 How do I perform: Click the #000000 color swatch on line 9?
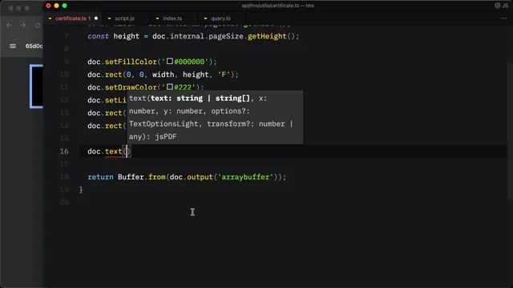[170, 61]
